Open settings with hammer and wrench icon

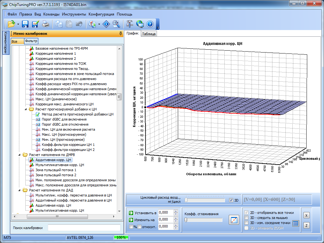pyautogui.click(x=129, y=24)
